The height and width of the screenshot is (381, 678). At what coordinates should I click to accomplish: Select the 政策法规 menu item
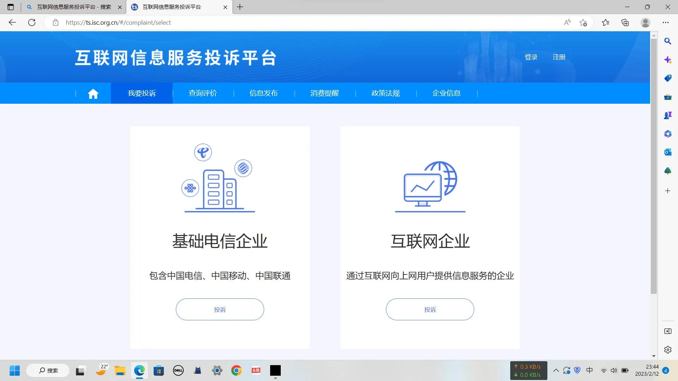385,93
